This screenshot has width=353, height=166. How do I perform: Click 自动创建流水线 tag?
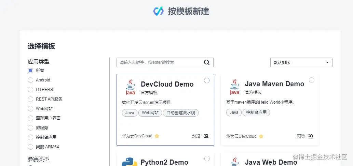coord(181,113)
